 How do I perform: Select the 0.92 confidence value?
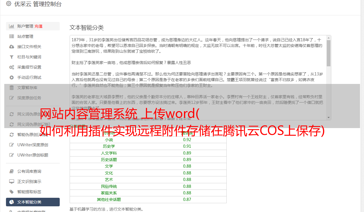[187, 140]
